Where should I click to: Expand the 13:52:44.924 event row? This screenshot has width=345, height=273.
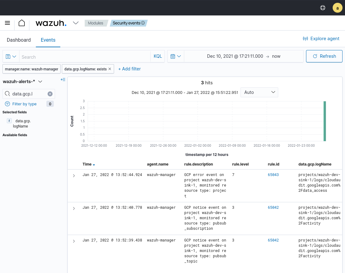coord(74,176)
